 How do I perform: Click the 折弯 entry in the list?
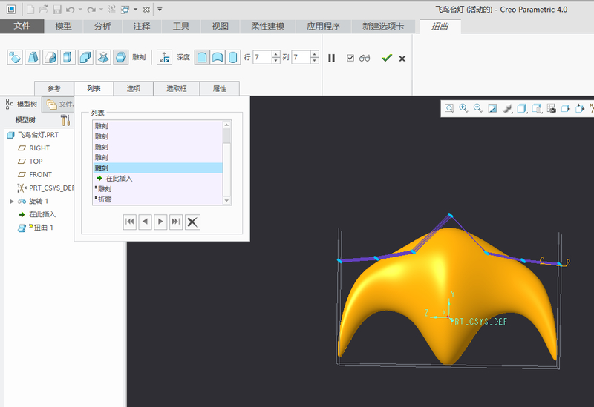(158, 199)
